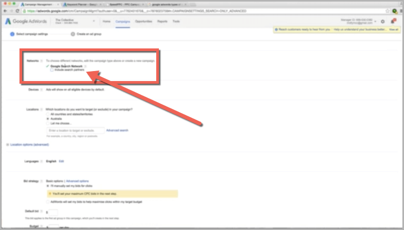Select I'll manually set my bids for clicks
Screen dimensions: 404x230
[x=48, y=186]
